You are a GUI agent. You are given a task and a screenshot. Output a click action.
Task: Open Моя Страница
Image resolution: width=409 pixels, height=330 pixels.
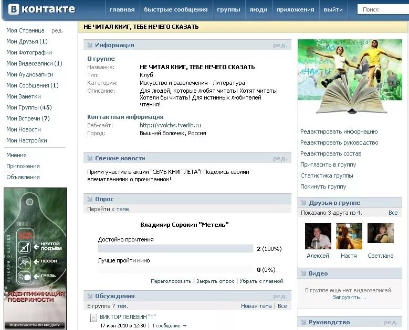[x=25, y=30]
